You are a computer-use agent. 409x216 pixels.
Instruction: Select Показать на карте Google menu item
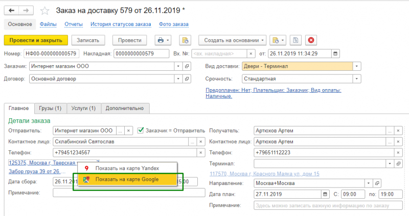pos(127,179)
